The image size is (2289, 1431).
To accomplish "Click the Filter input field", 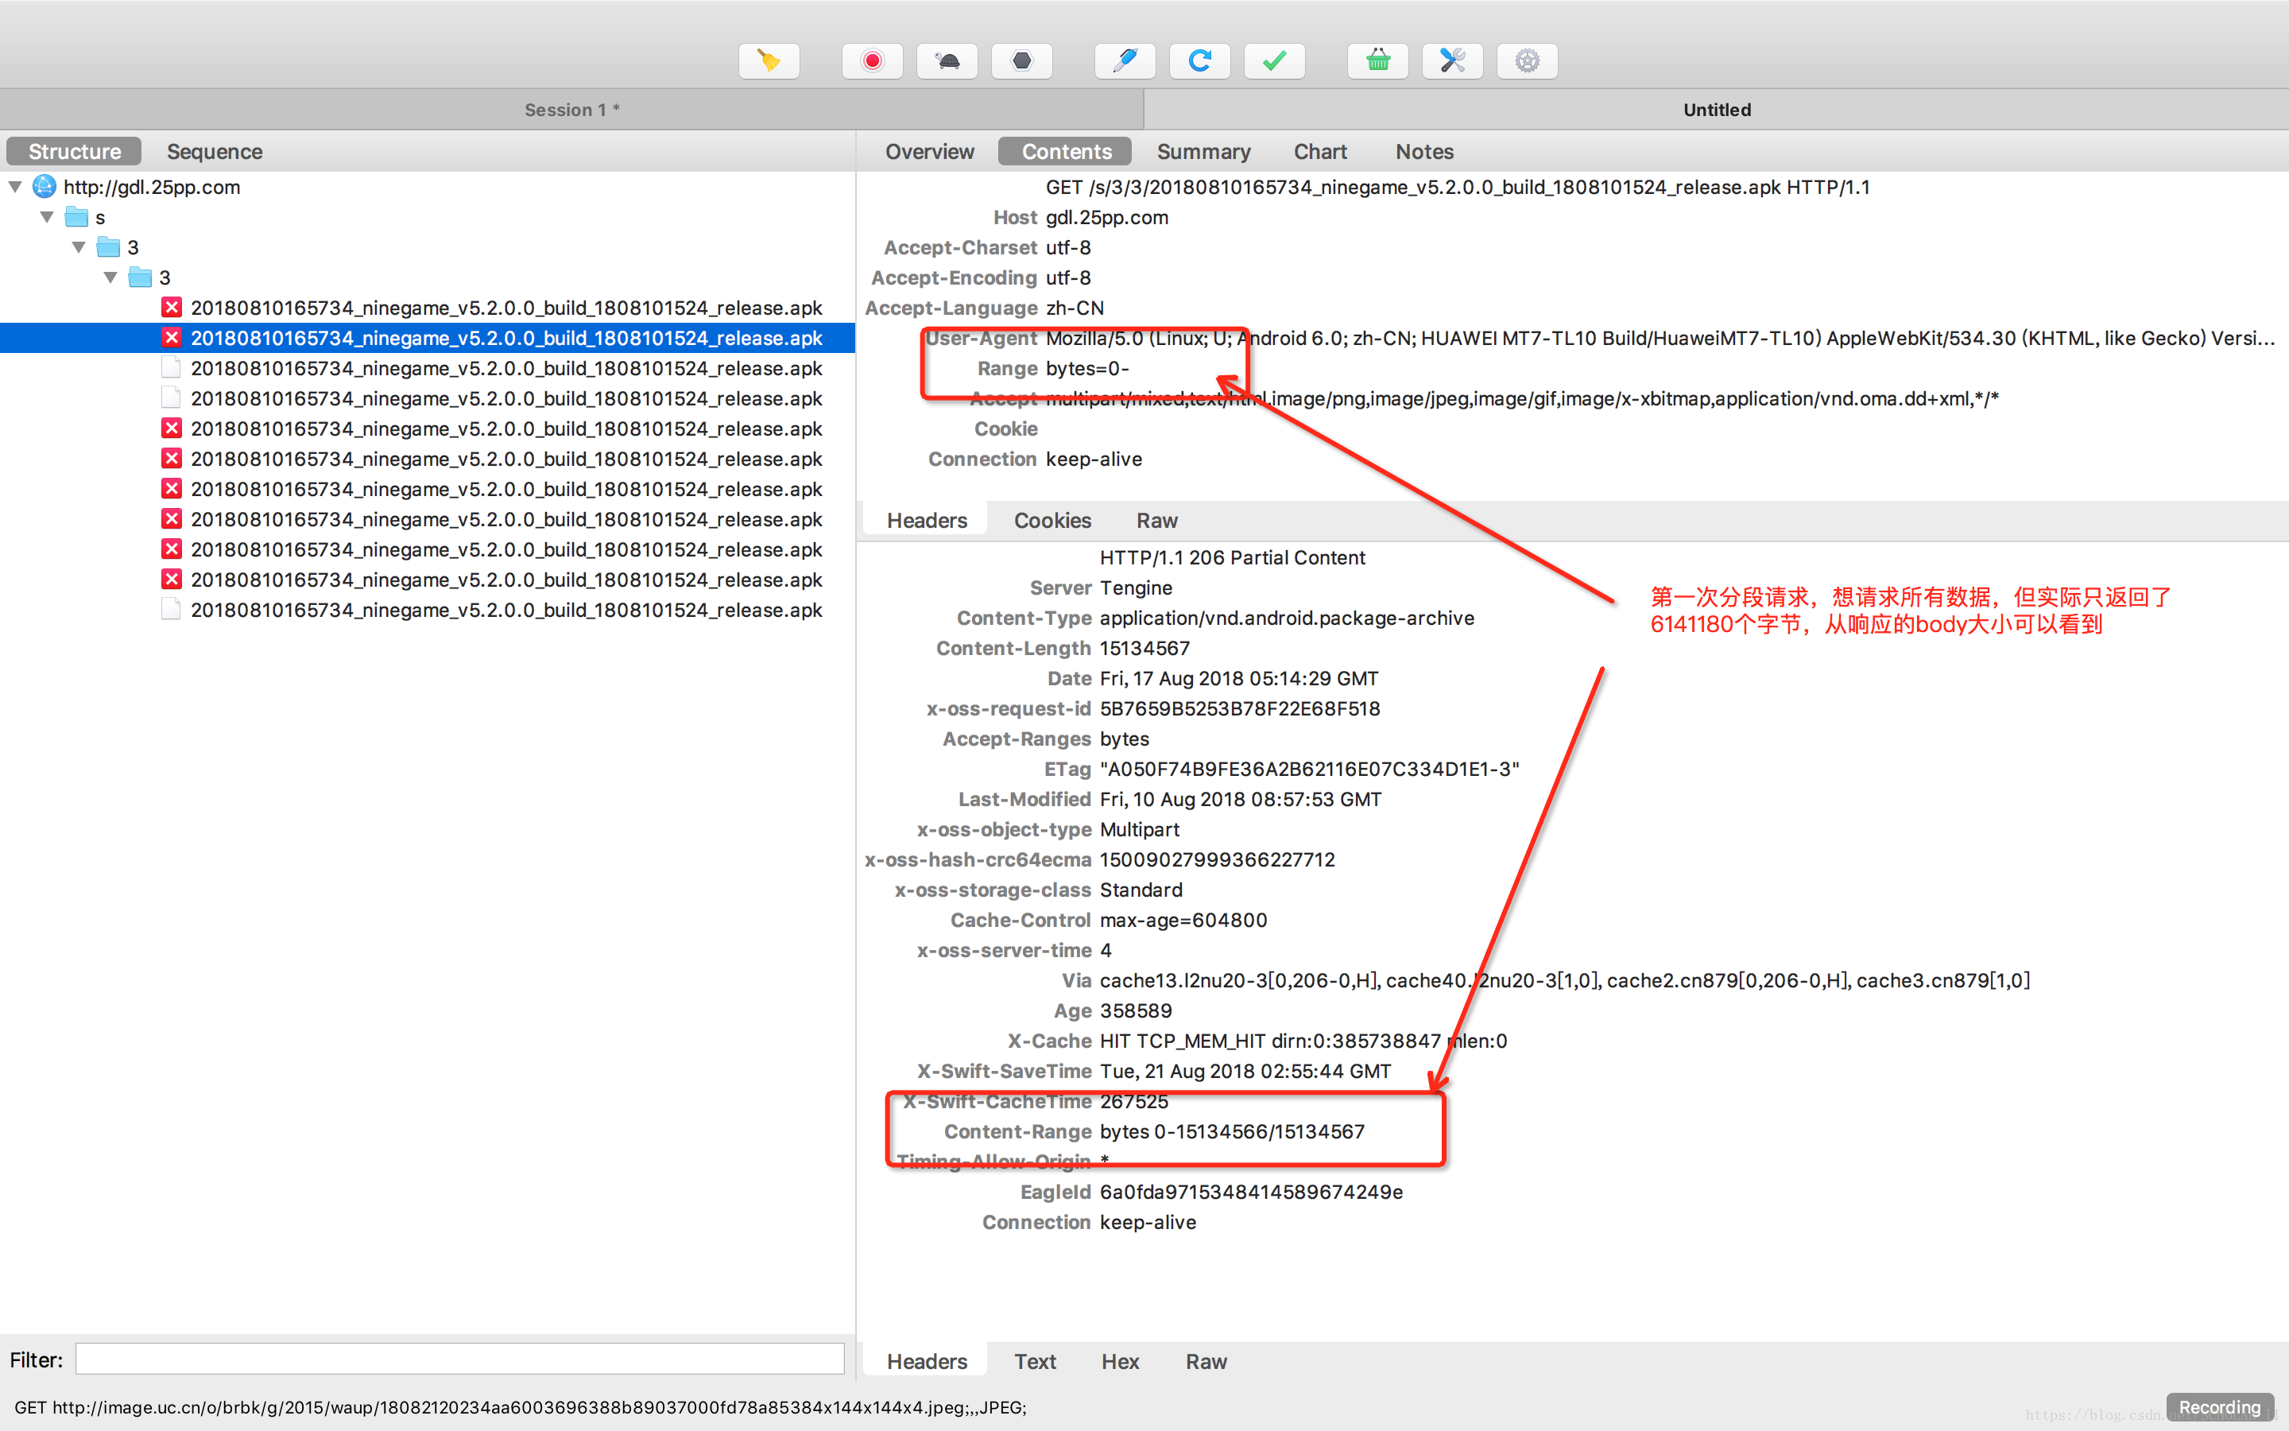I will tap(462, 1360).
